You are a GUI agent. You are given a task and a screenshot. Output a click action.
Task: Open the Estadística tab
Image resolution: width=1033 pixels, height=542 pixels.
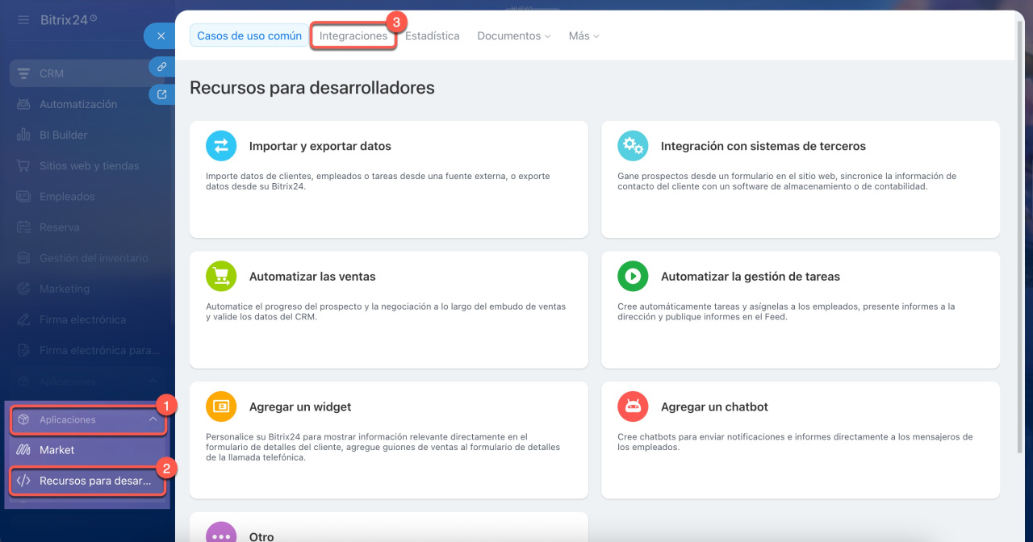(x=432, y=36)
